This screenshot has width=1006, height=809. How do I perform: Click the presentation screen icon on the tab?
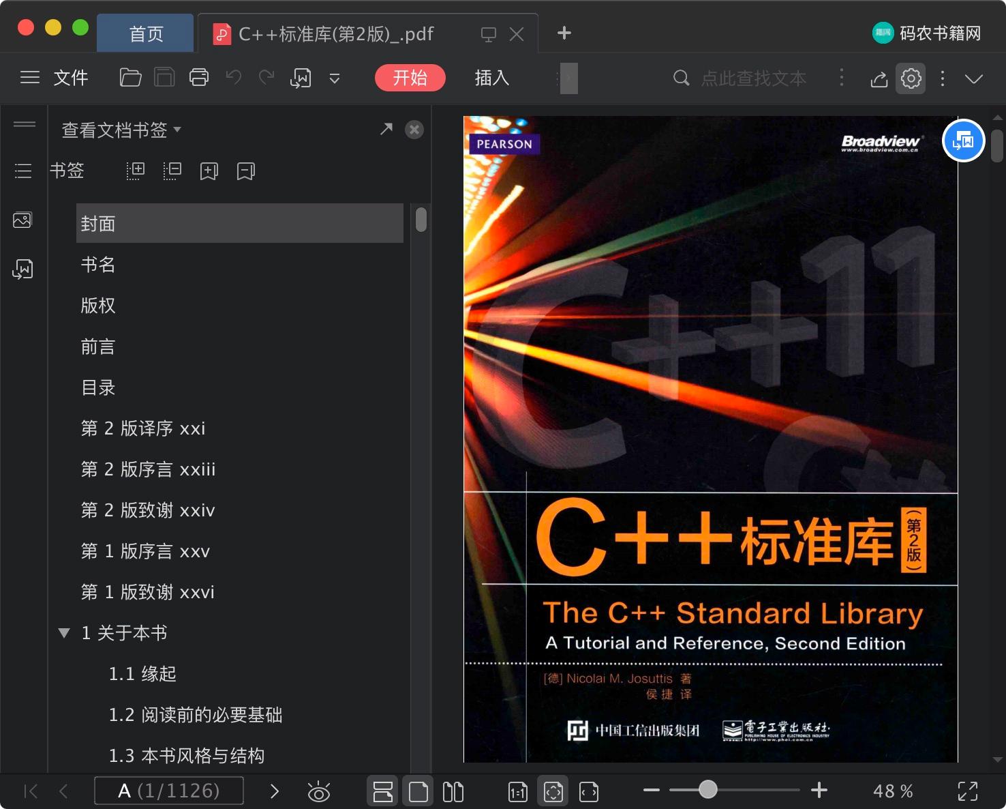(x=488, y=34)
